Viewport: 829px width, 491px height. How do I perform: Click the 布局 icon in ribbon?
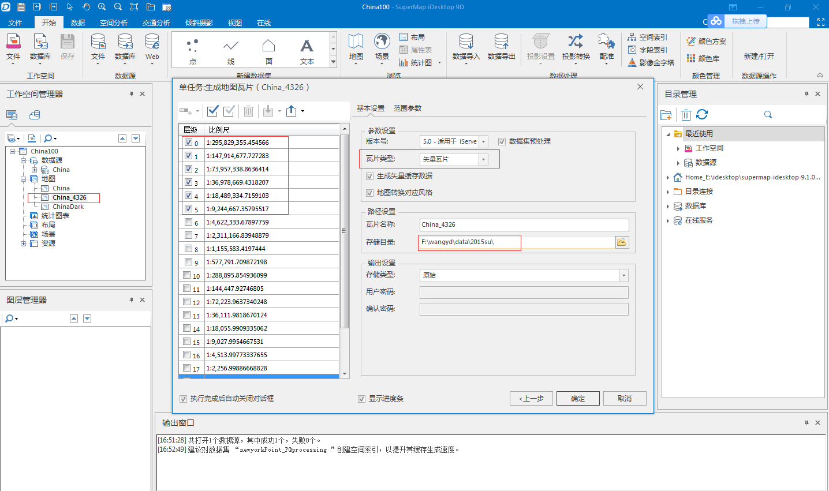pyautogui.click(x=404, y=37)
